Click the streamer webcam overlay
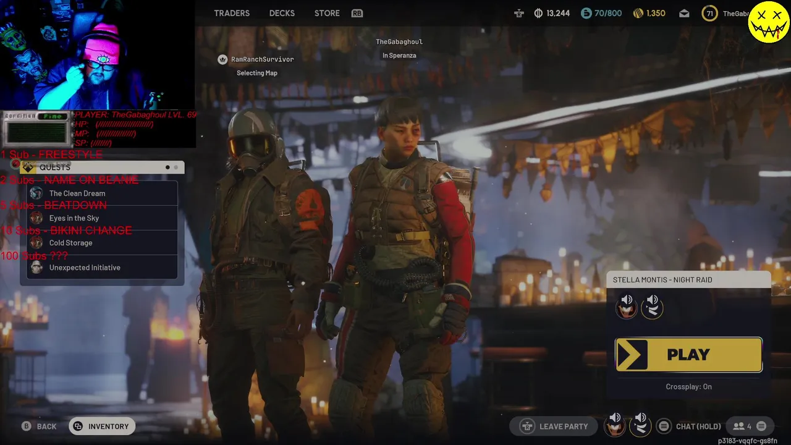The width and height of the screenshot is (791, 445). 98,56
